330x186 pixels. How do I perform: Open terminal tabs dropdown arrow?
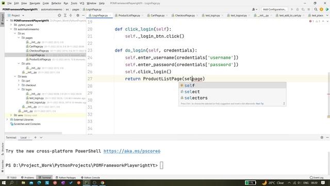pos(41,137)
